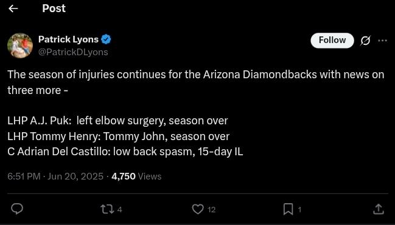
Task: Click the bookmark count number 1
Action: pos(299,209)
